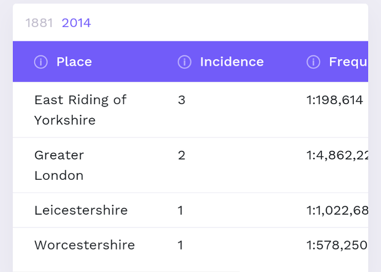Click Leicestershire's incidence value of 1
The width and height of the screenshot is (381, 272).
pos(181,210)
